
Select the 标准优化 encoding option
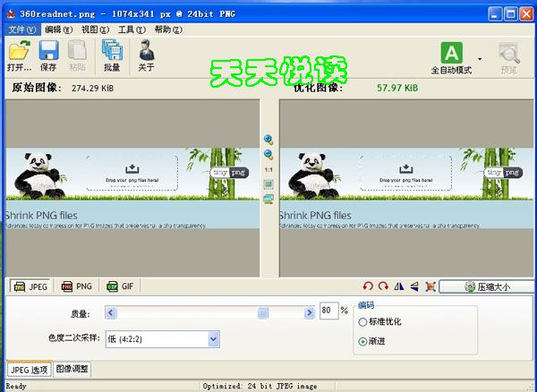[x=379, y=322]
